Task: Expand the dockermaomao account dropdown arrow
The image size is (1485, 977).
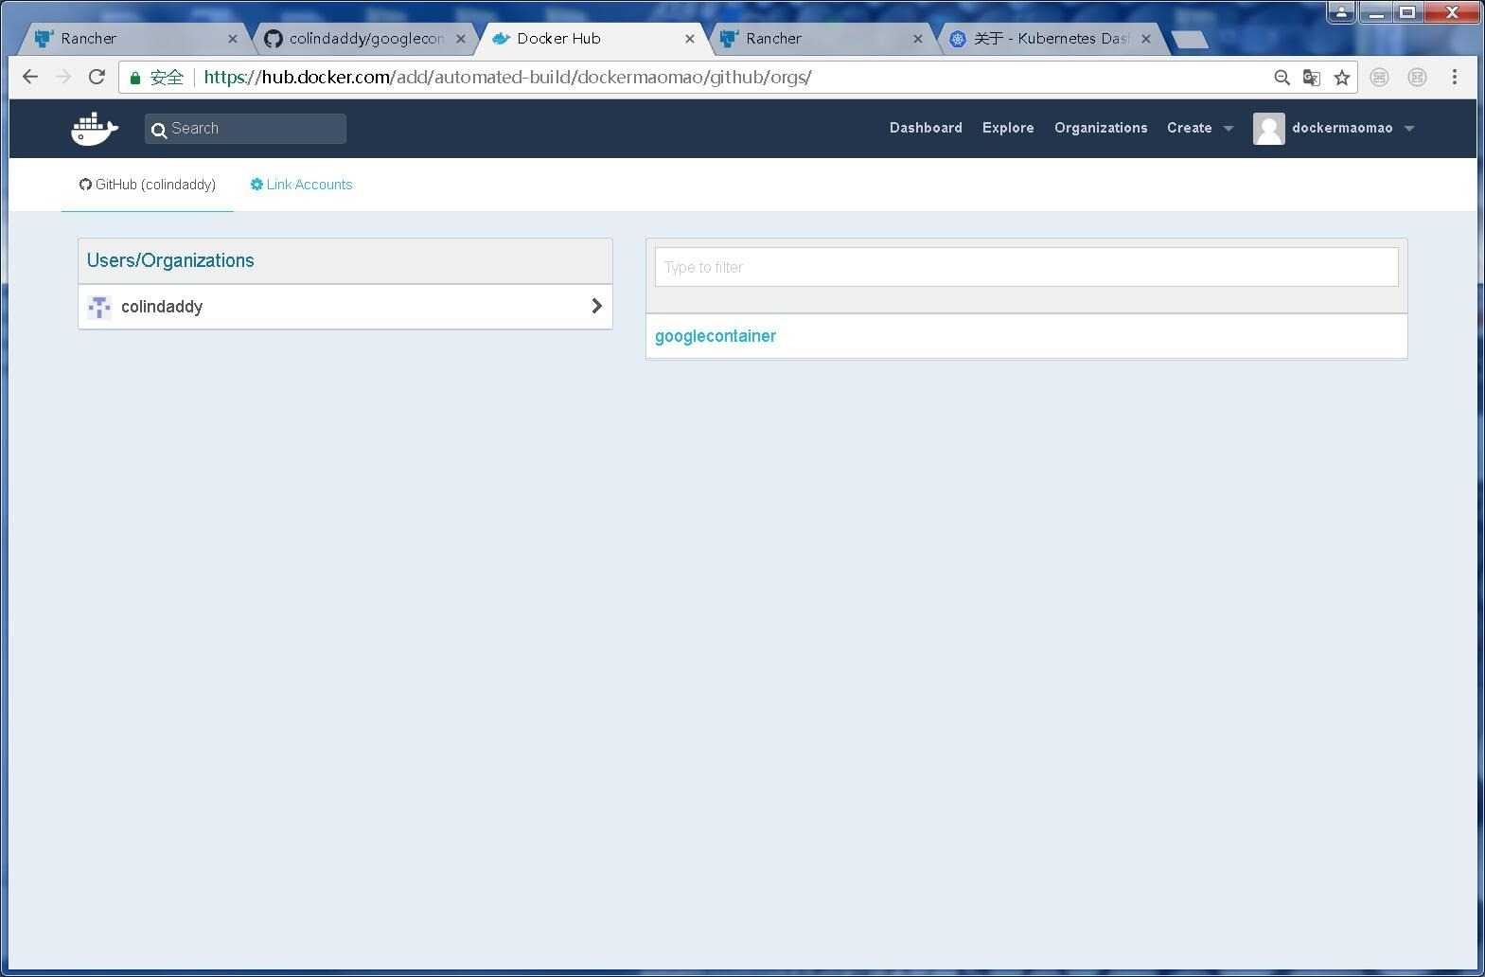Action: (1409, 129)
